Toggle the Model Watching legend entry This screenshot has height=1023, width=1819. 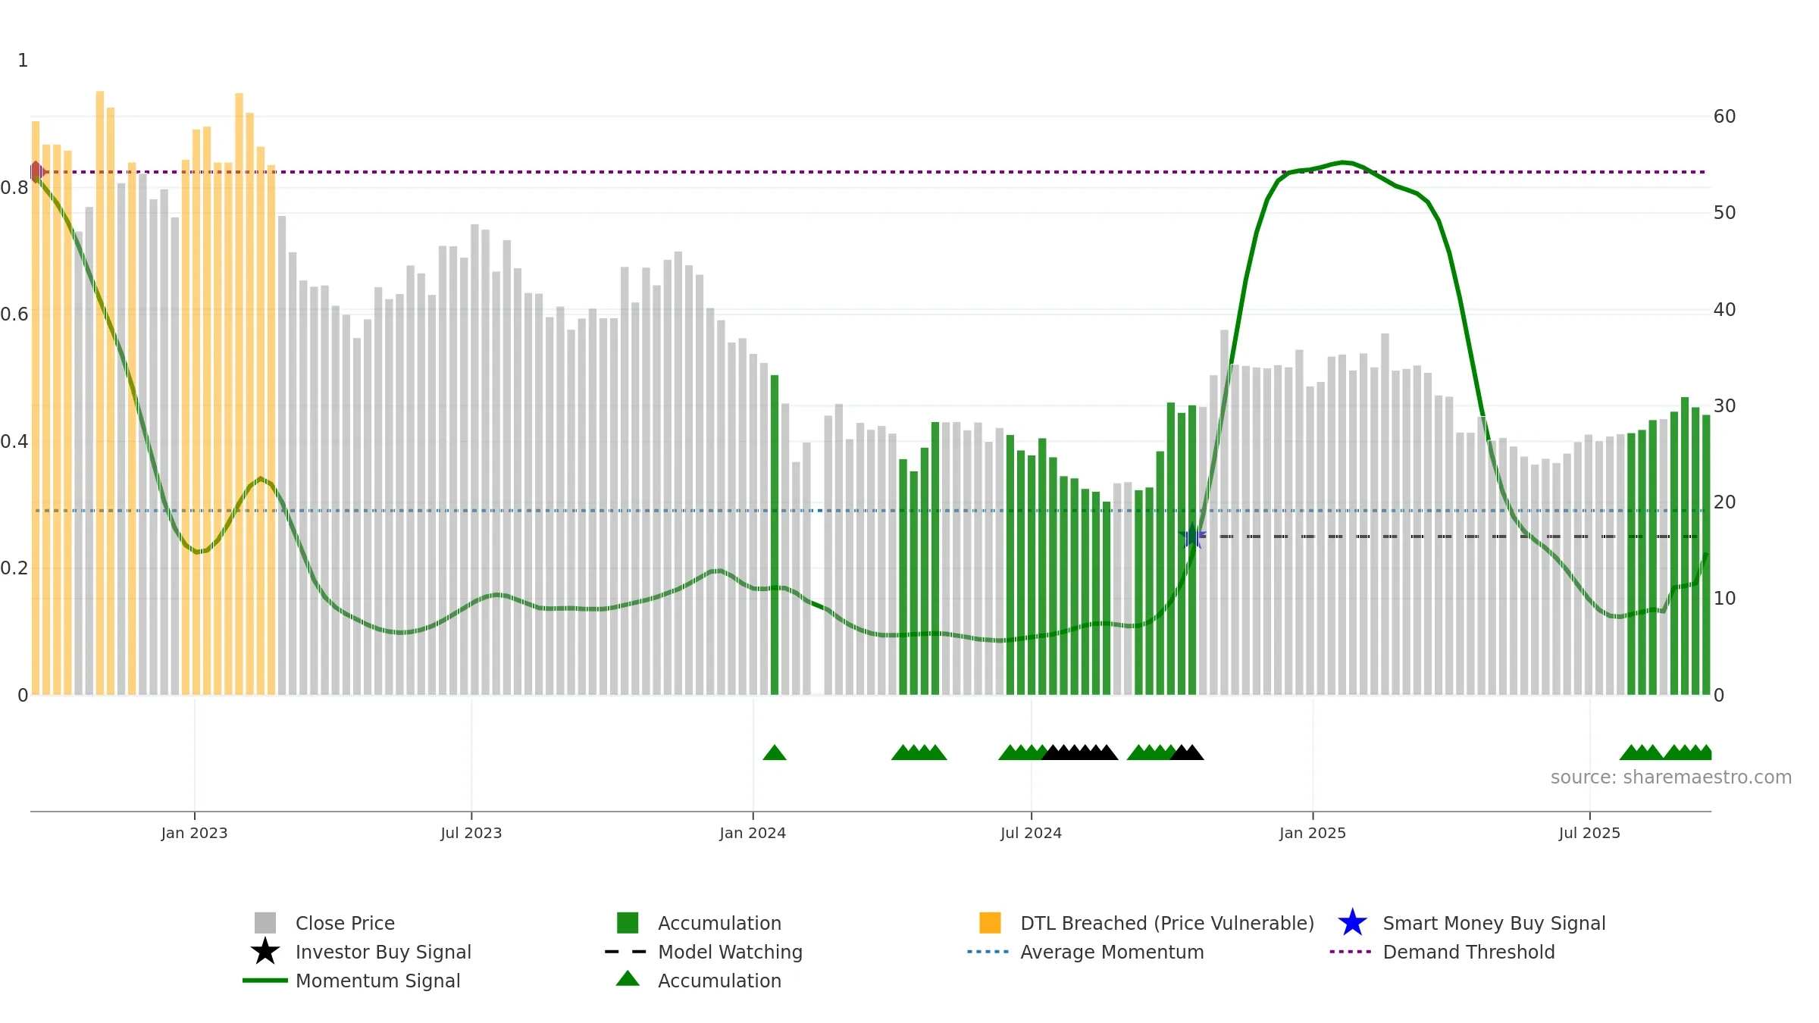[x=703, y=952]
